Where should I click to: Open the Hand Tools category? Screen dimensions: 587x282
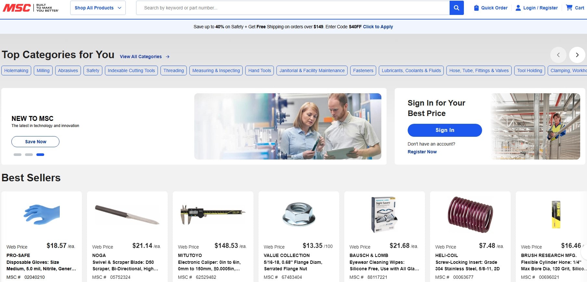260,70
